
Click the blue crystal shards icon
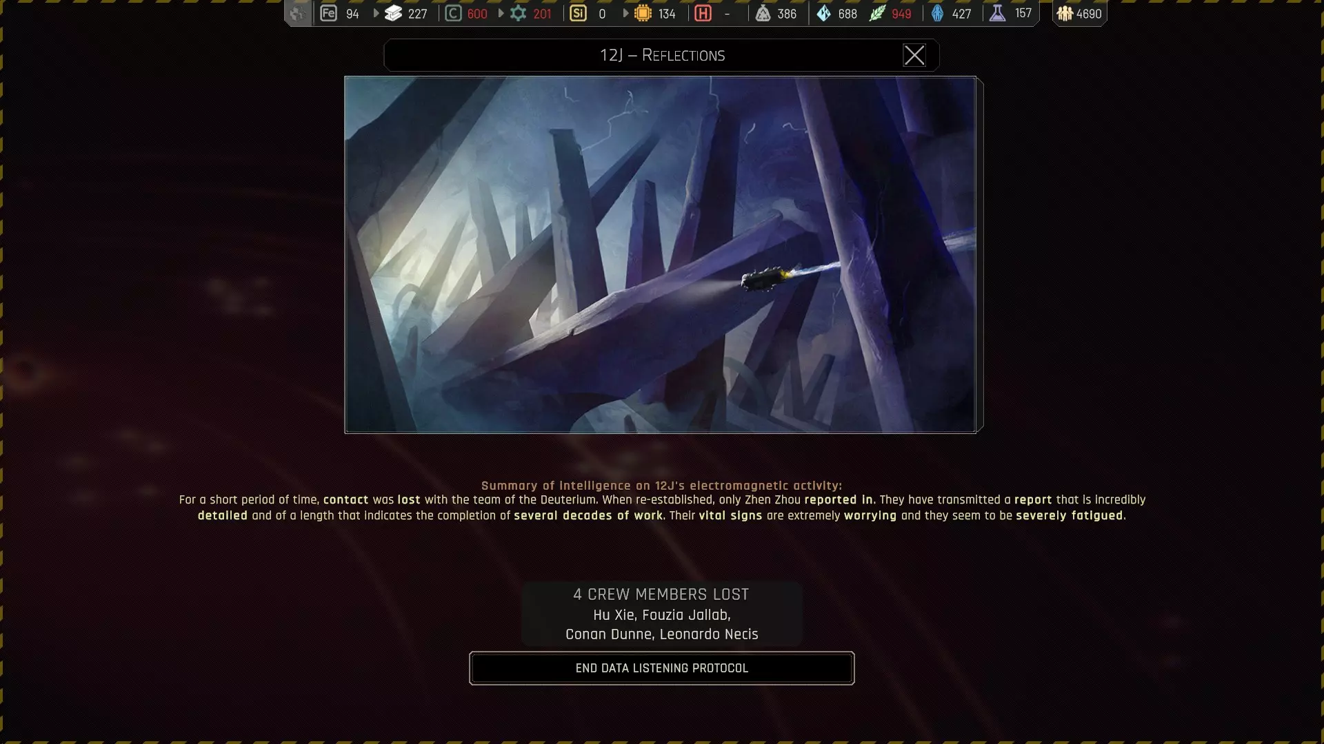pyautogui.click(x=824, y=13)
